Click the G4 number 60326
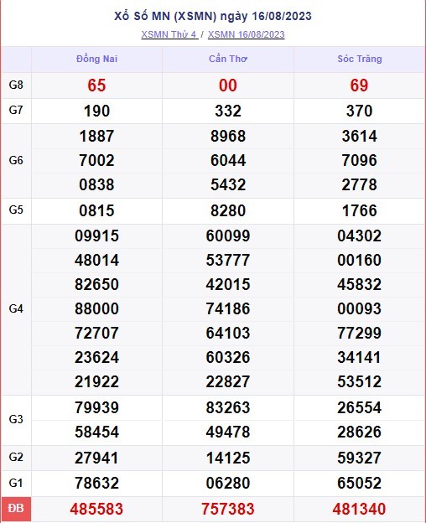This screenshot has width=426, height=523. coord(228,358)
